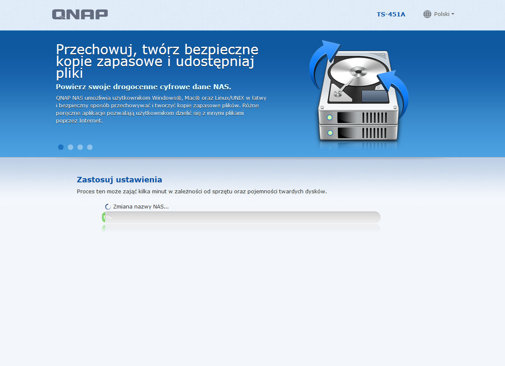Click the 'Przechowuj, twórz bezpieczne kopie' headline
Image resolution: width=505 pixels, height=366 pixels.
click(x=157, y=61)
